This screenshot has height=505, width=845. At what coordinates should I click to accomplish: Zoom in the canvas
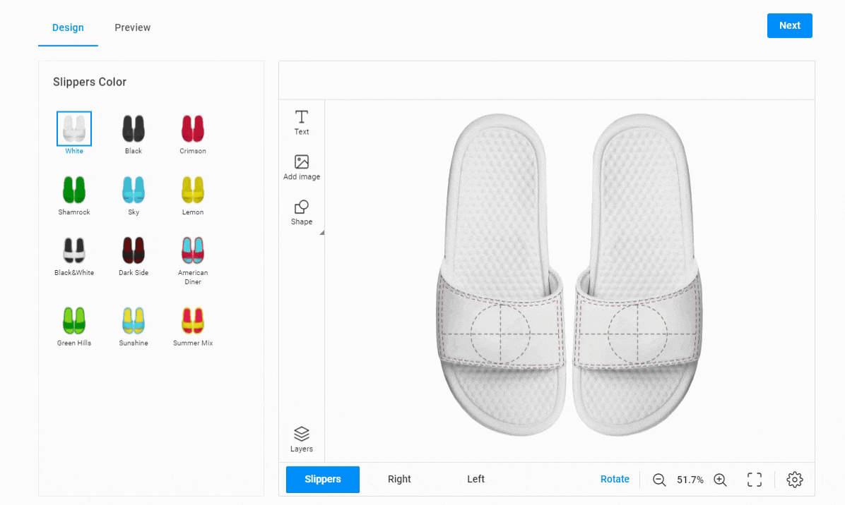[x=720, y=480]
